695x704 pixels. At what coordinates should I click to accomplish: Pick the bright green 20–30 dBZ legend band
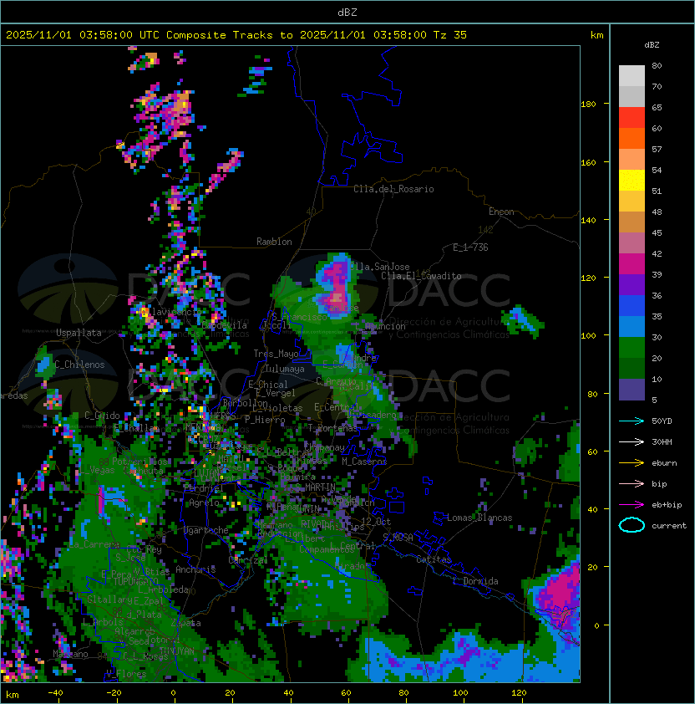point(632,348)
